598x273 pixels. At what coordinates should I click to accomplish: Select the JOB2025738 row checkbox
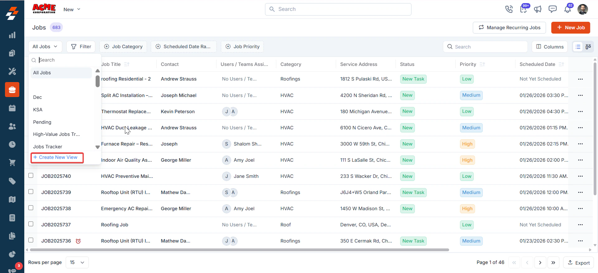31,208
